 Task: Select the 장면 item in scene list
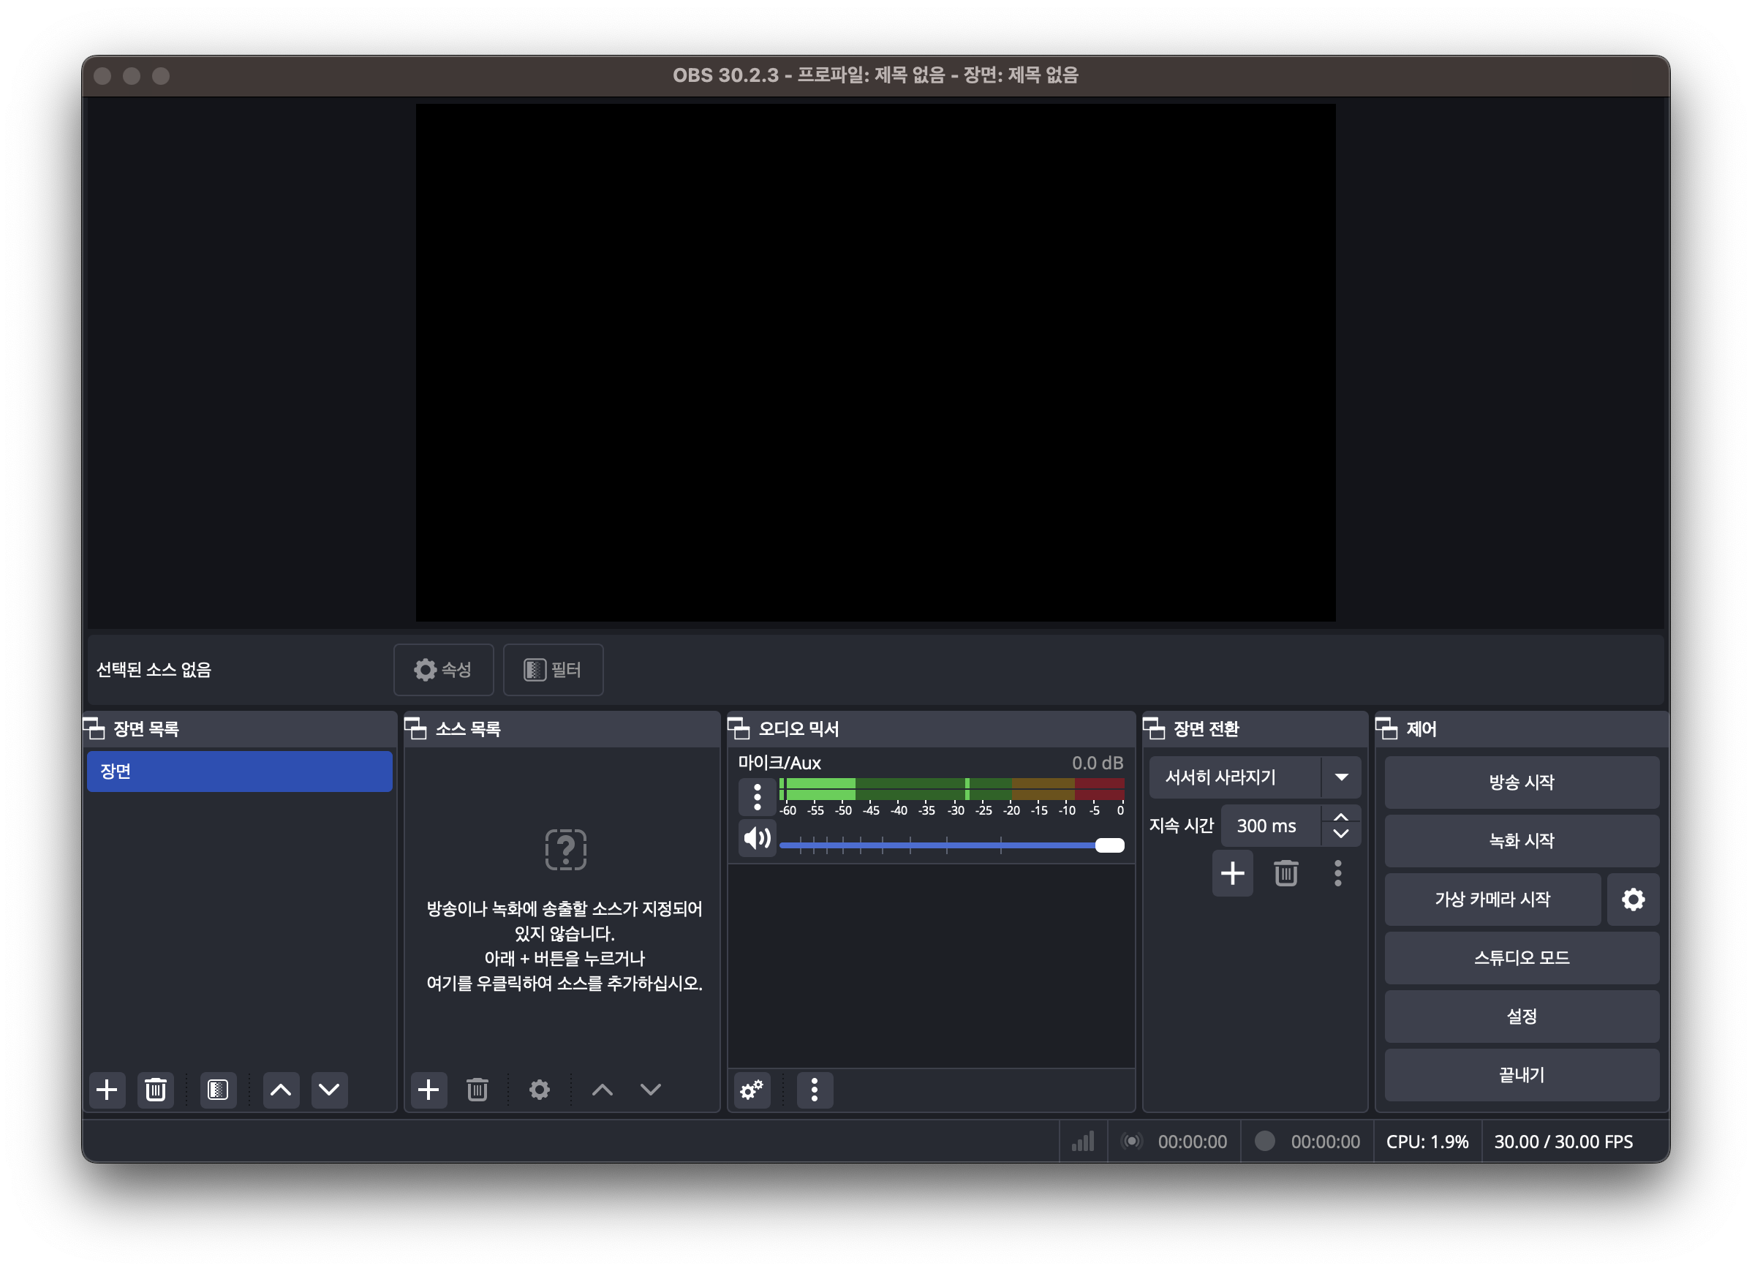[239, 771]
